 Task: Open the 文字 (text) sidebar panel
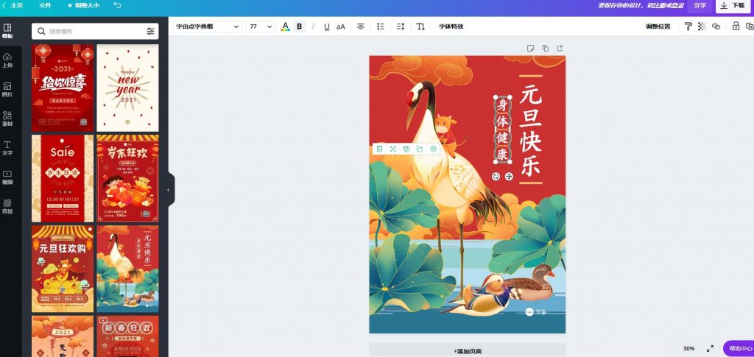click(x=7, y=147)
